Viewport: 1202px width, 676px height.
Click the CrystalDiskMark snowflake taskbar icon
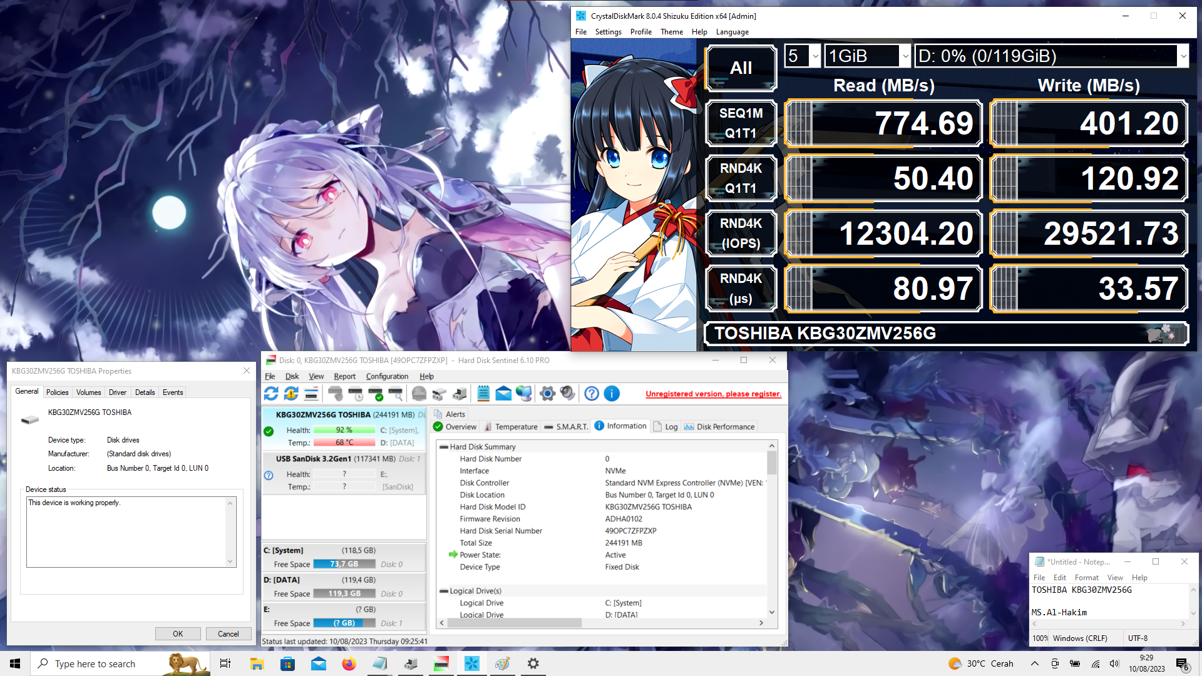[471, 663]
